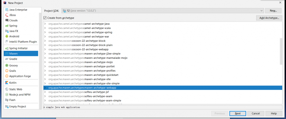Screen dimensions: 286x119
Task: Select Spring Initializr project type
Action: (x=19, y=48)
